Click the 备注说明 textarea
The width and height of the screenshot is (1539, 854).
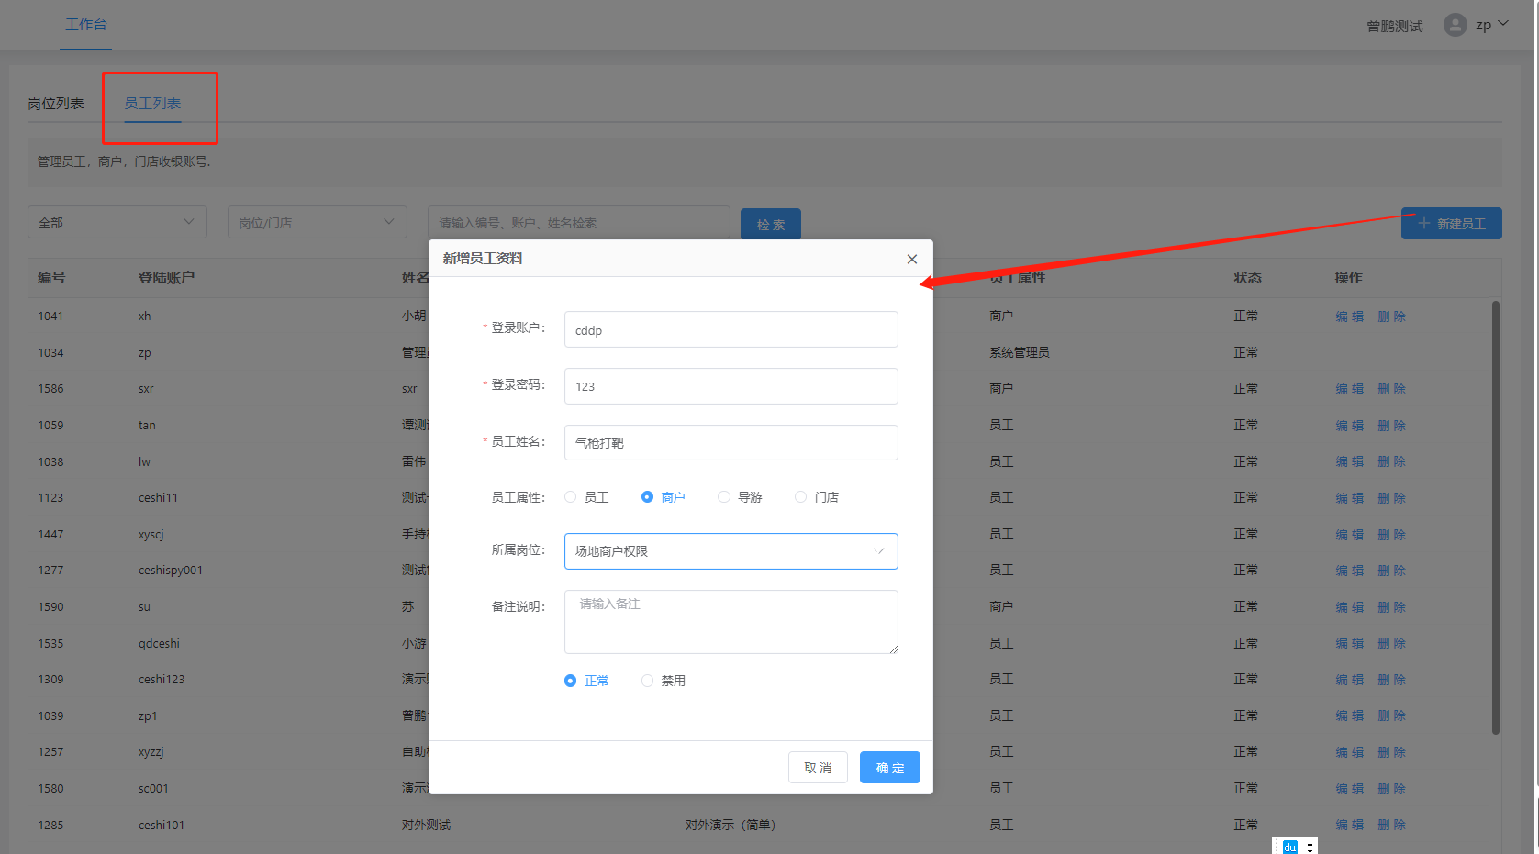pyautogui.click(x=730, y=622)
